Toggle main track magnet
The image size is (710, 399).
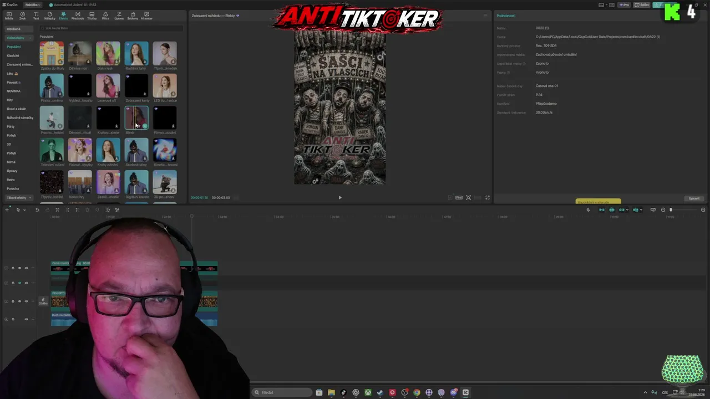click(x=602, y=210)
